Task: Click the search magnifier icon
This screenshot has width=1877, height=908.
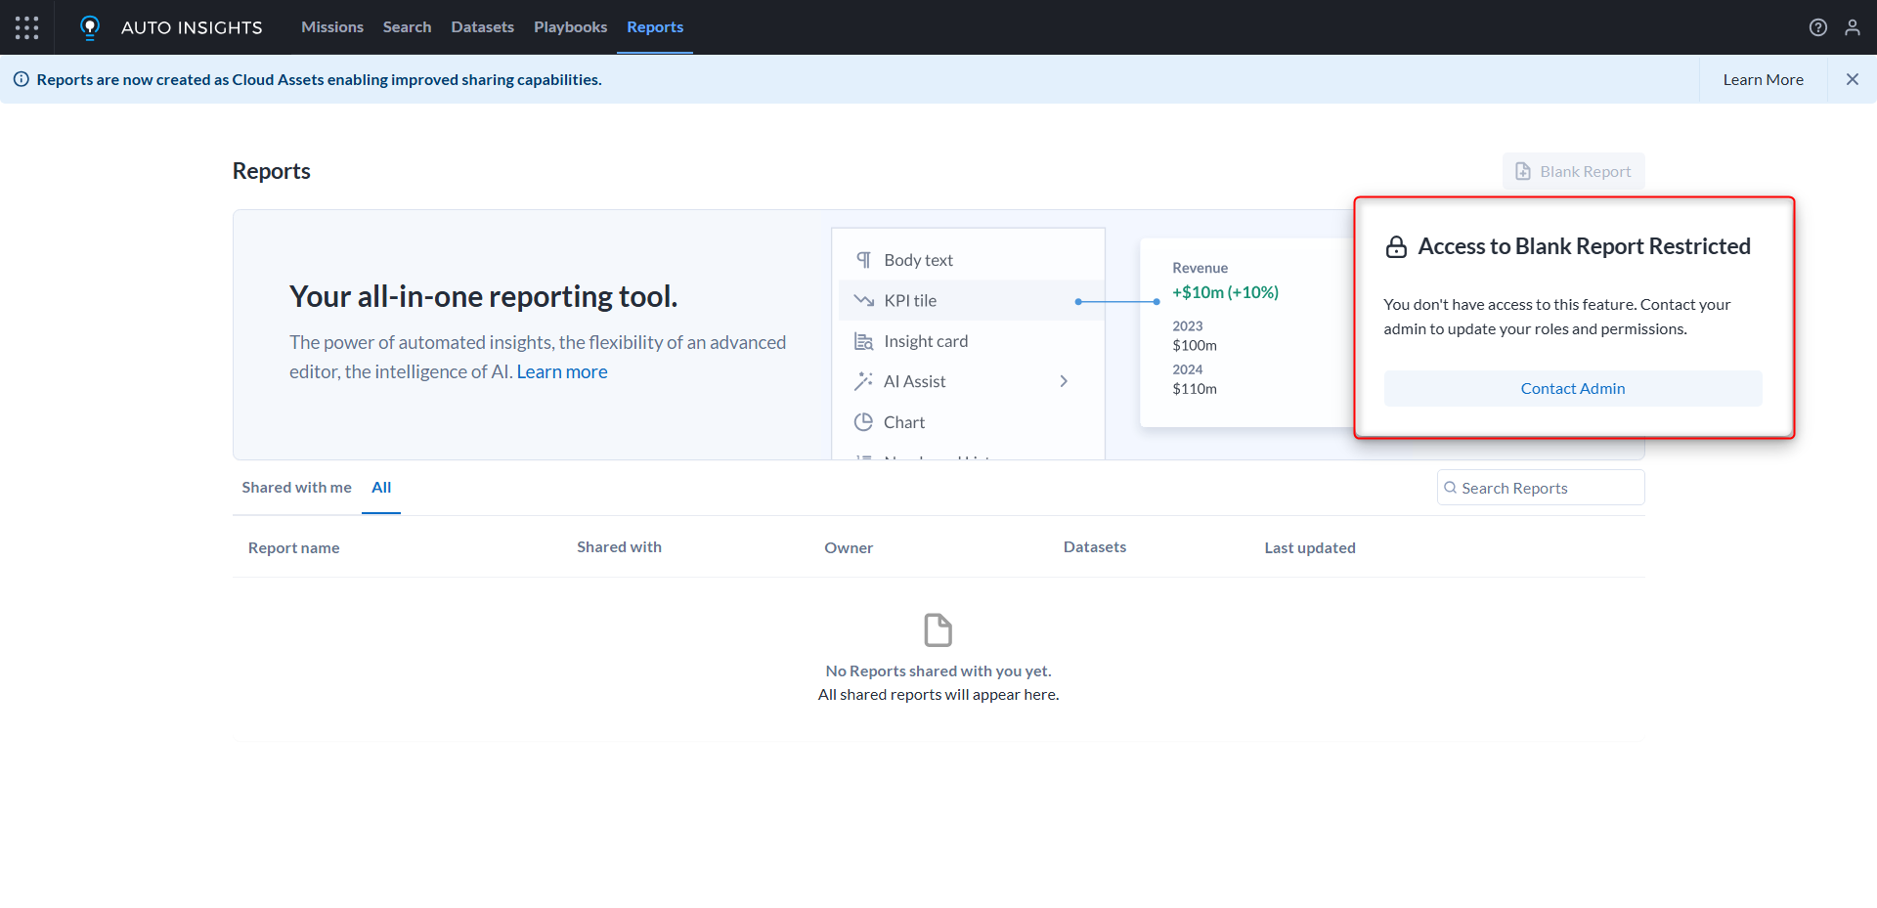Action: [1451, 488]
